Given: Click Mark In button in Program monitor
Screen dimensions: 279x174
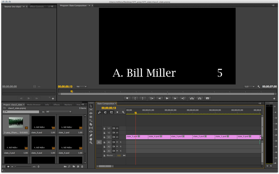Looking at the screenshot, I should [135, 98].
